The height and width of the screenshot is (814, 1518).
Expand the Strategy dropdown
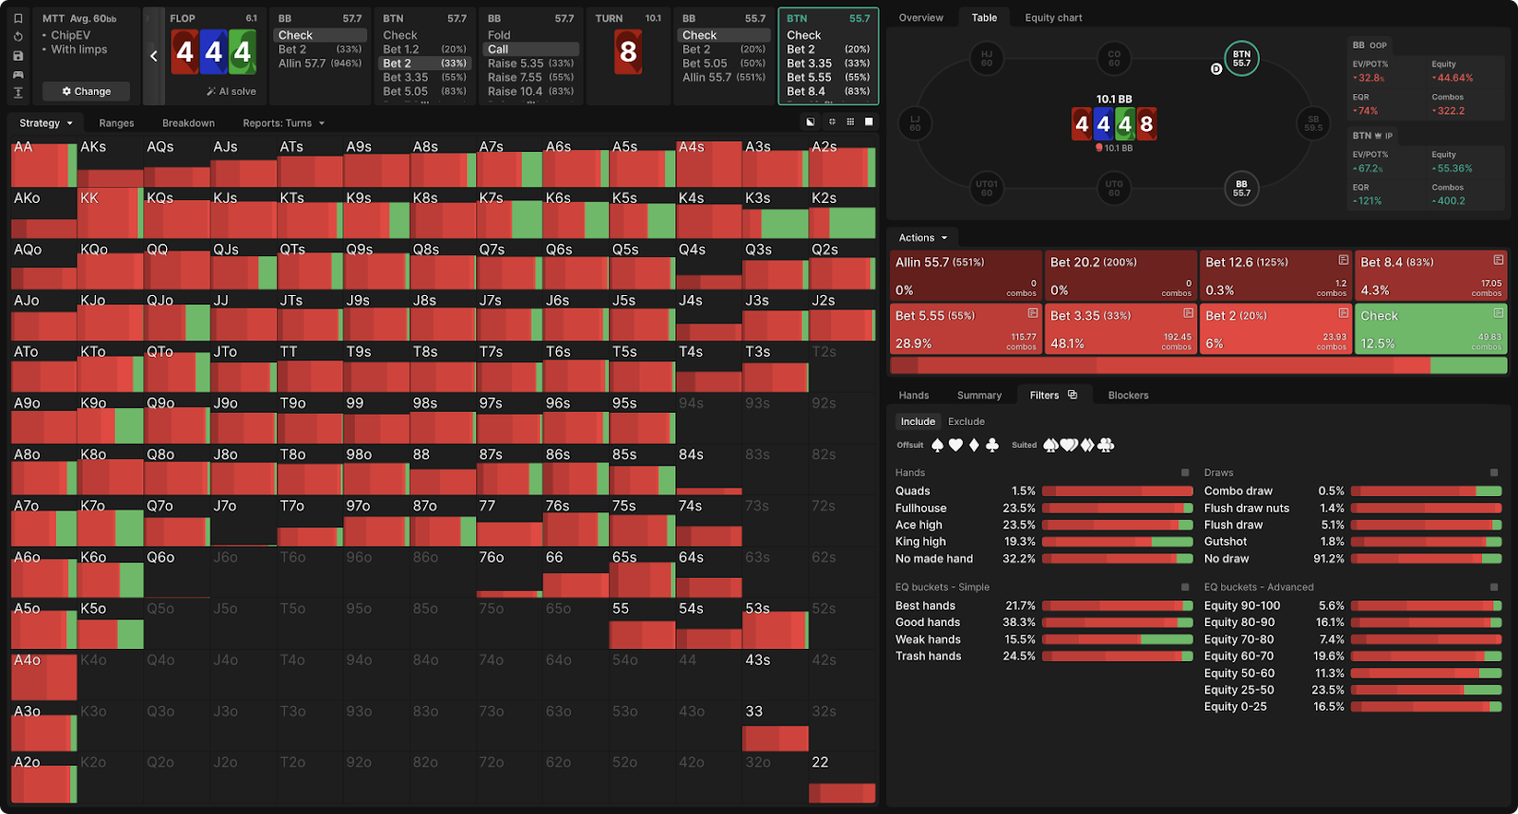point(46,123)
